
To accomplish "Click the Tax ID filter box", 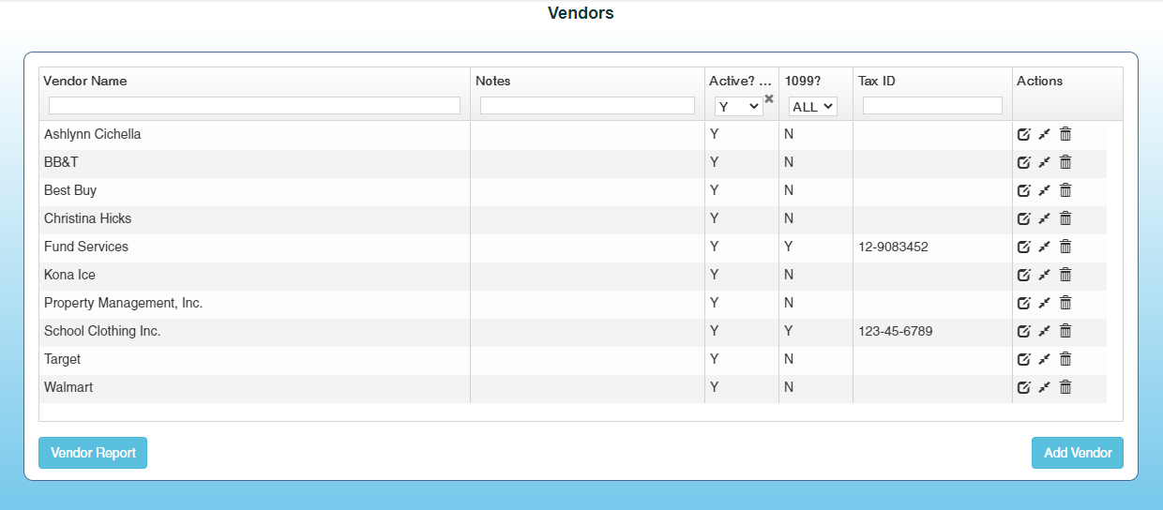I will coord(932,106).
